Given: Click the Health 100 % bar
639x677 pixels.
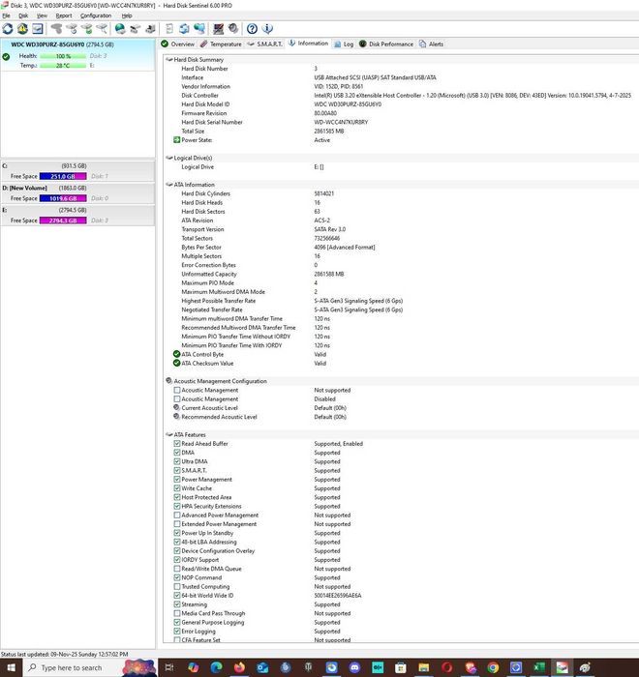Looking at the screenshot, I should 63,56.
